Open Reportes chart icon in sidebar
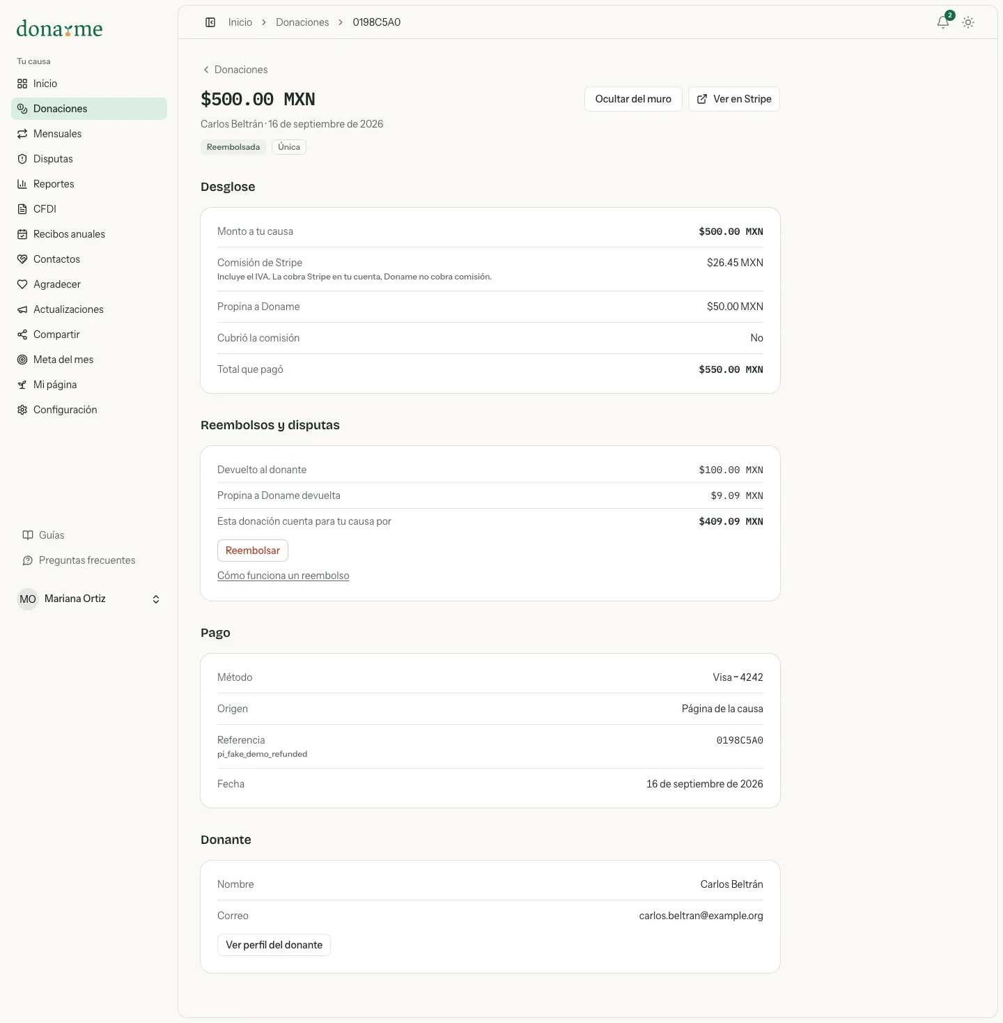1003x1023 pixels. 22,184
